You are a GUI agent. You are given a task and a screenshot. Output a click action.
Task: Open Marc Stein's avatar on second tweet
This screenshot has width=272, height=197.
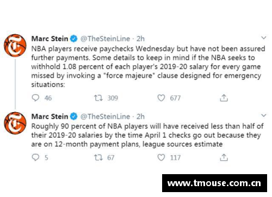point(15,123)
